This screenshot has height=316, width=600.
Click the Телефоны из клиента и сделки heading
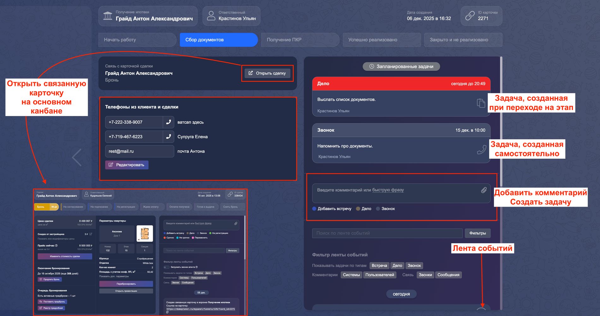[142, 107]
